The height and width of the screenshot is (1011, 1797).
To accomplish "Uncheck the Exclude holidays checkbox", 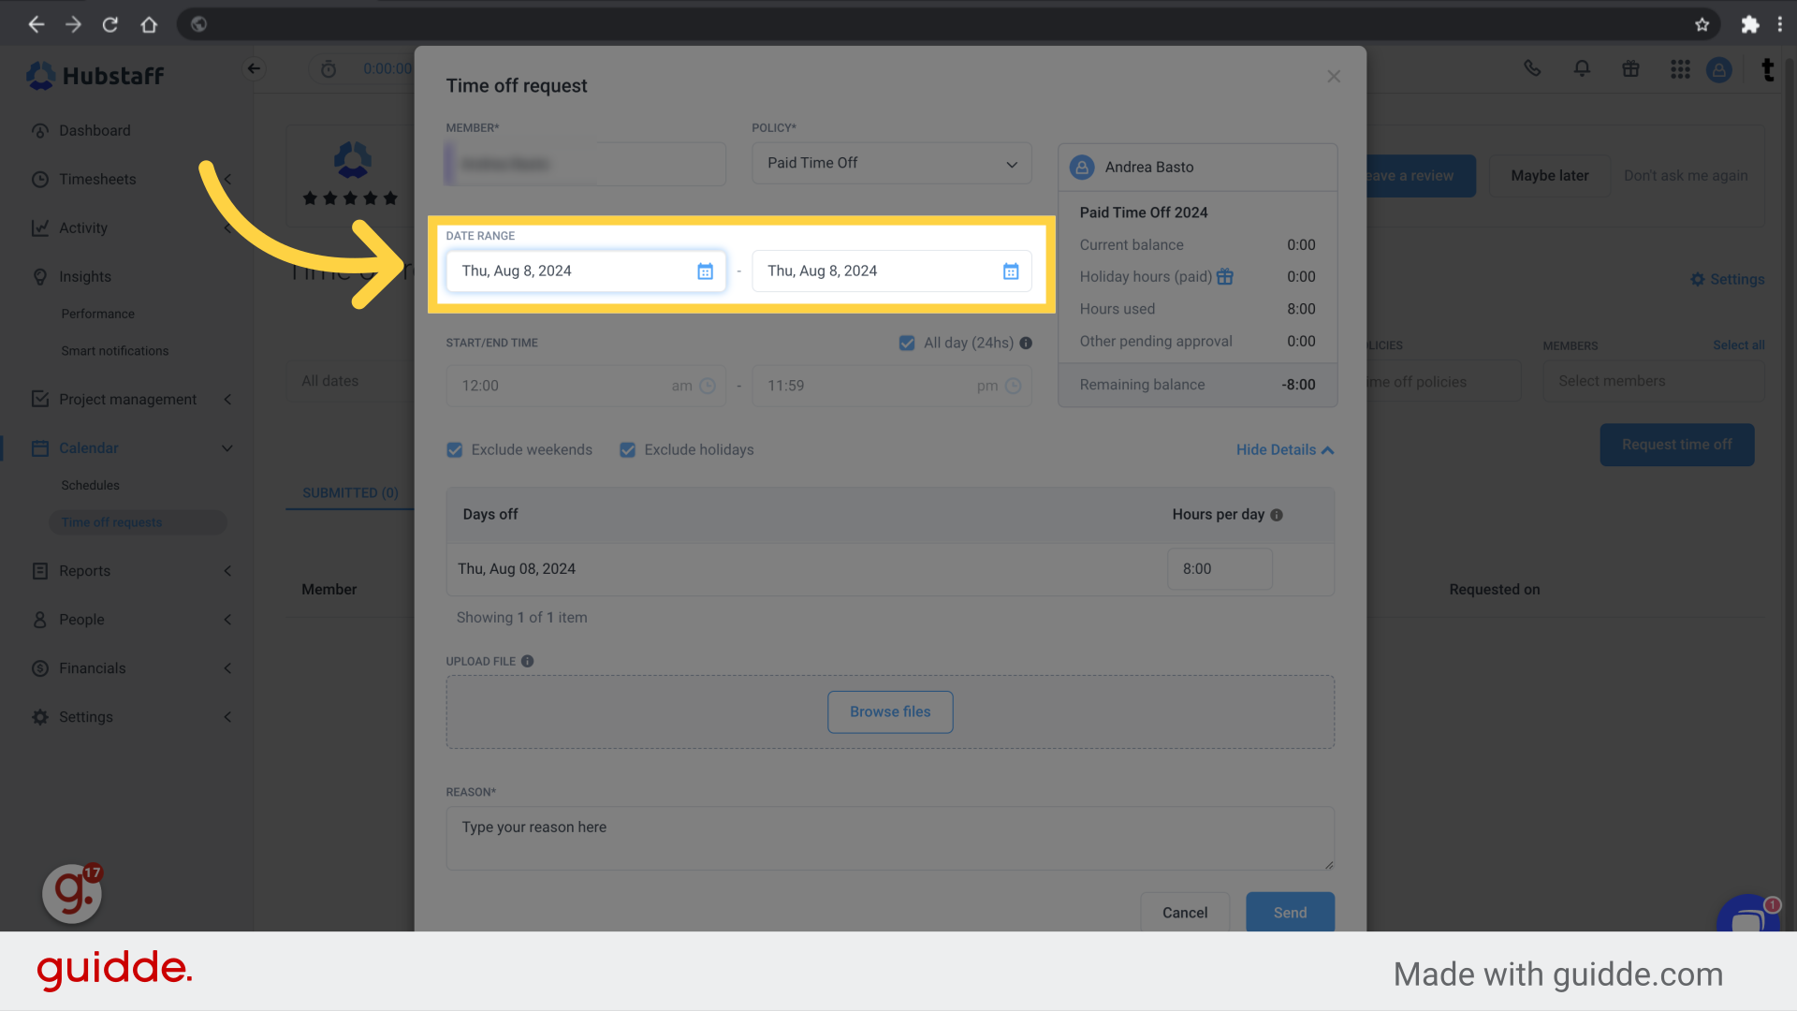I will click(627, 449).
